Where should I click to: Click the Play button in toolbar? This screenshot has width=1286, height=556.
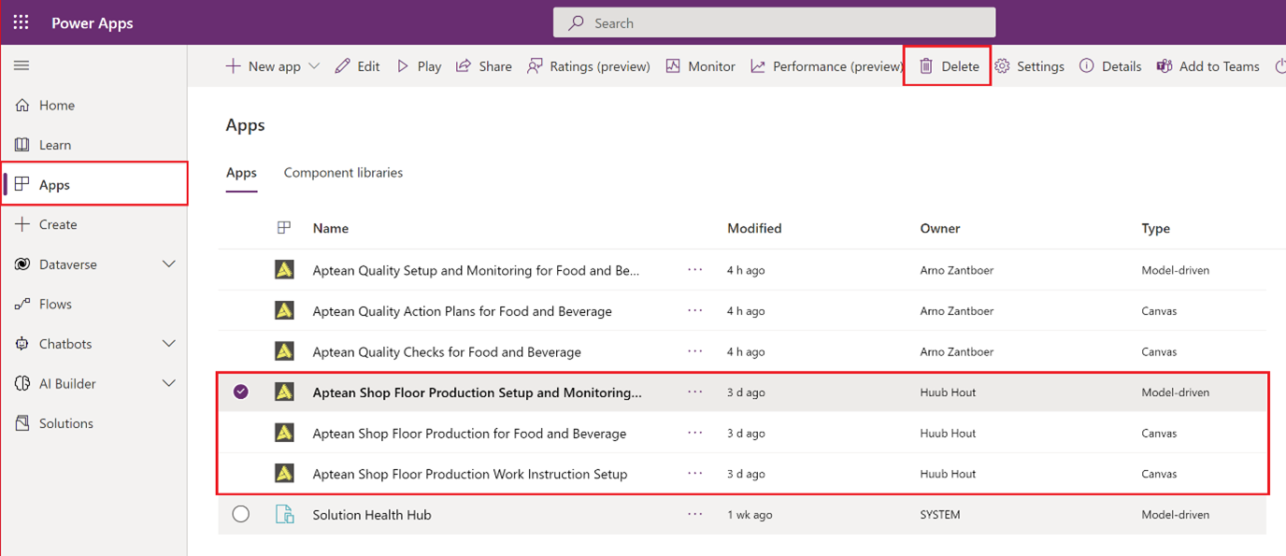(419, 66)
